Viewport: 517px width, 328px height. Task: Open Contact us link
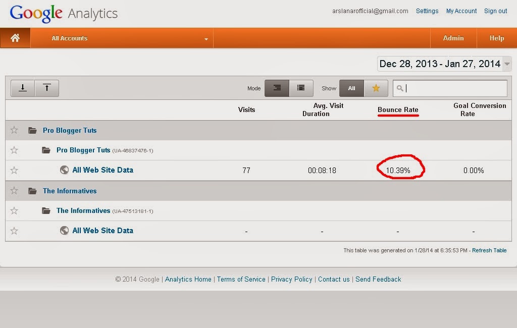(x=334, y=279)
